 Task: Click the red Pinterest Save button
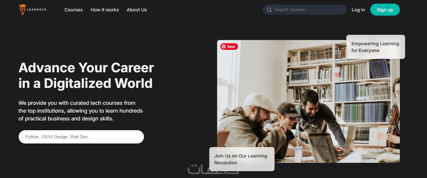pyautogui.click(x=229, y=47)
